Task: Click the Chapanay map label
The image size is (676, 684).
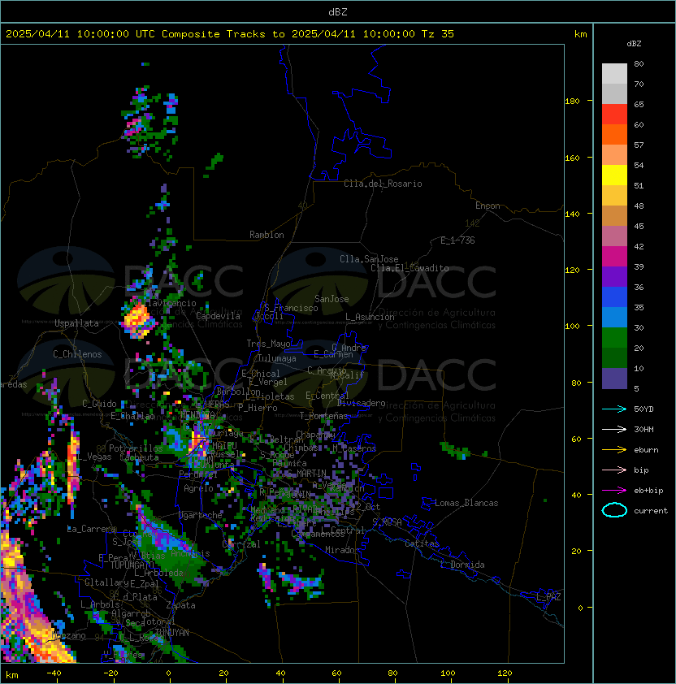Action: 316,435
